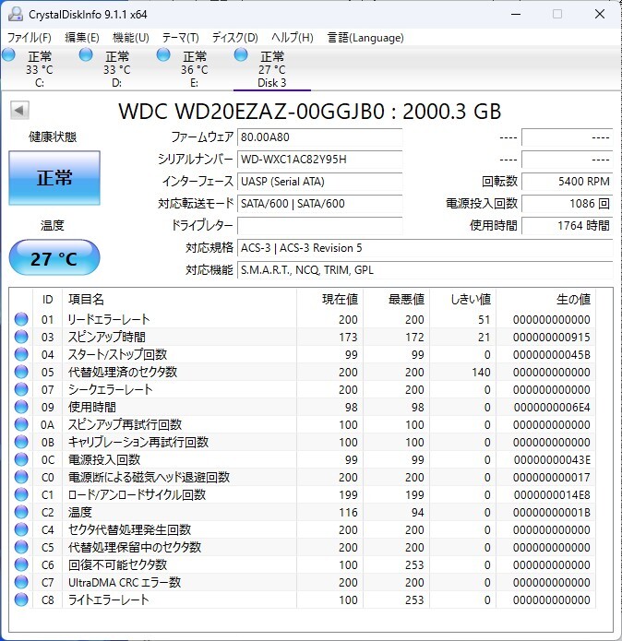Click status orb for ID 04 スタート/ストップ回数
This screenshot has width=622, height=641.
pyautogui.click(x=21, y=354)
